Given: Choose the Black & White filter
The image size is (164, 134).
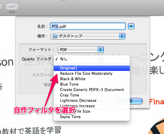Looking at the screenshot, I should pos(92,79).
